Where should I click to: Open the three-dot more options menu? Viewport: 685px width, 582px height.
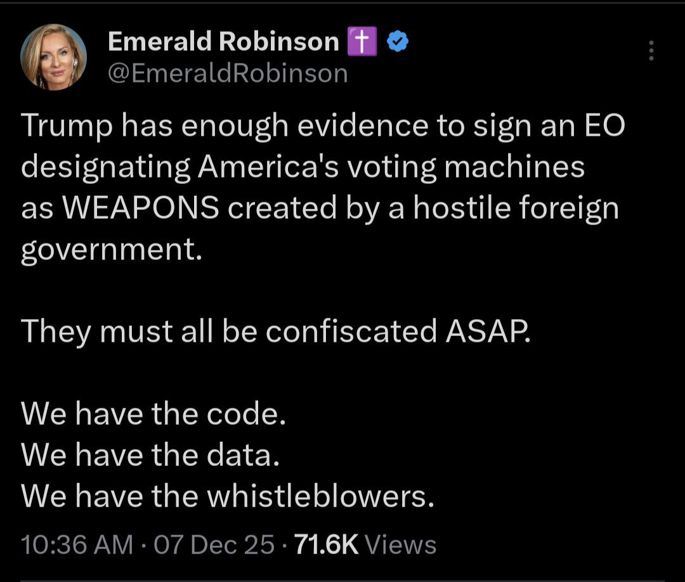point(651,51)
